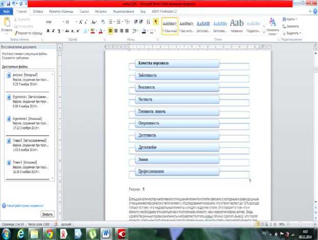
Task: Align paragraph text to the left
Action: tap(111, 31)
